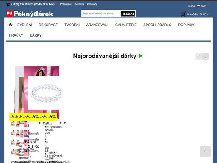Click the Doprava link
The width and height of the screenshot is (217, 163).
pyautogui.click(x=79, y=4)
